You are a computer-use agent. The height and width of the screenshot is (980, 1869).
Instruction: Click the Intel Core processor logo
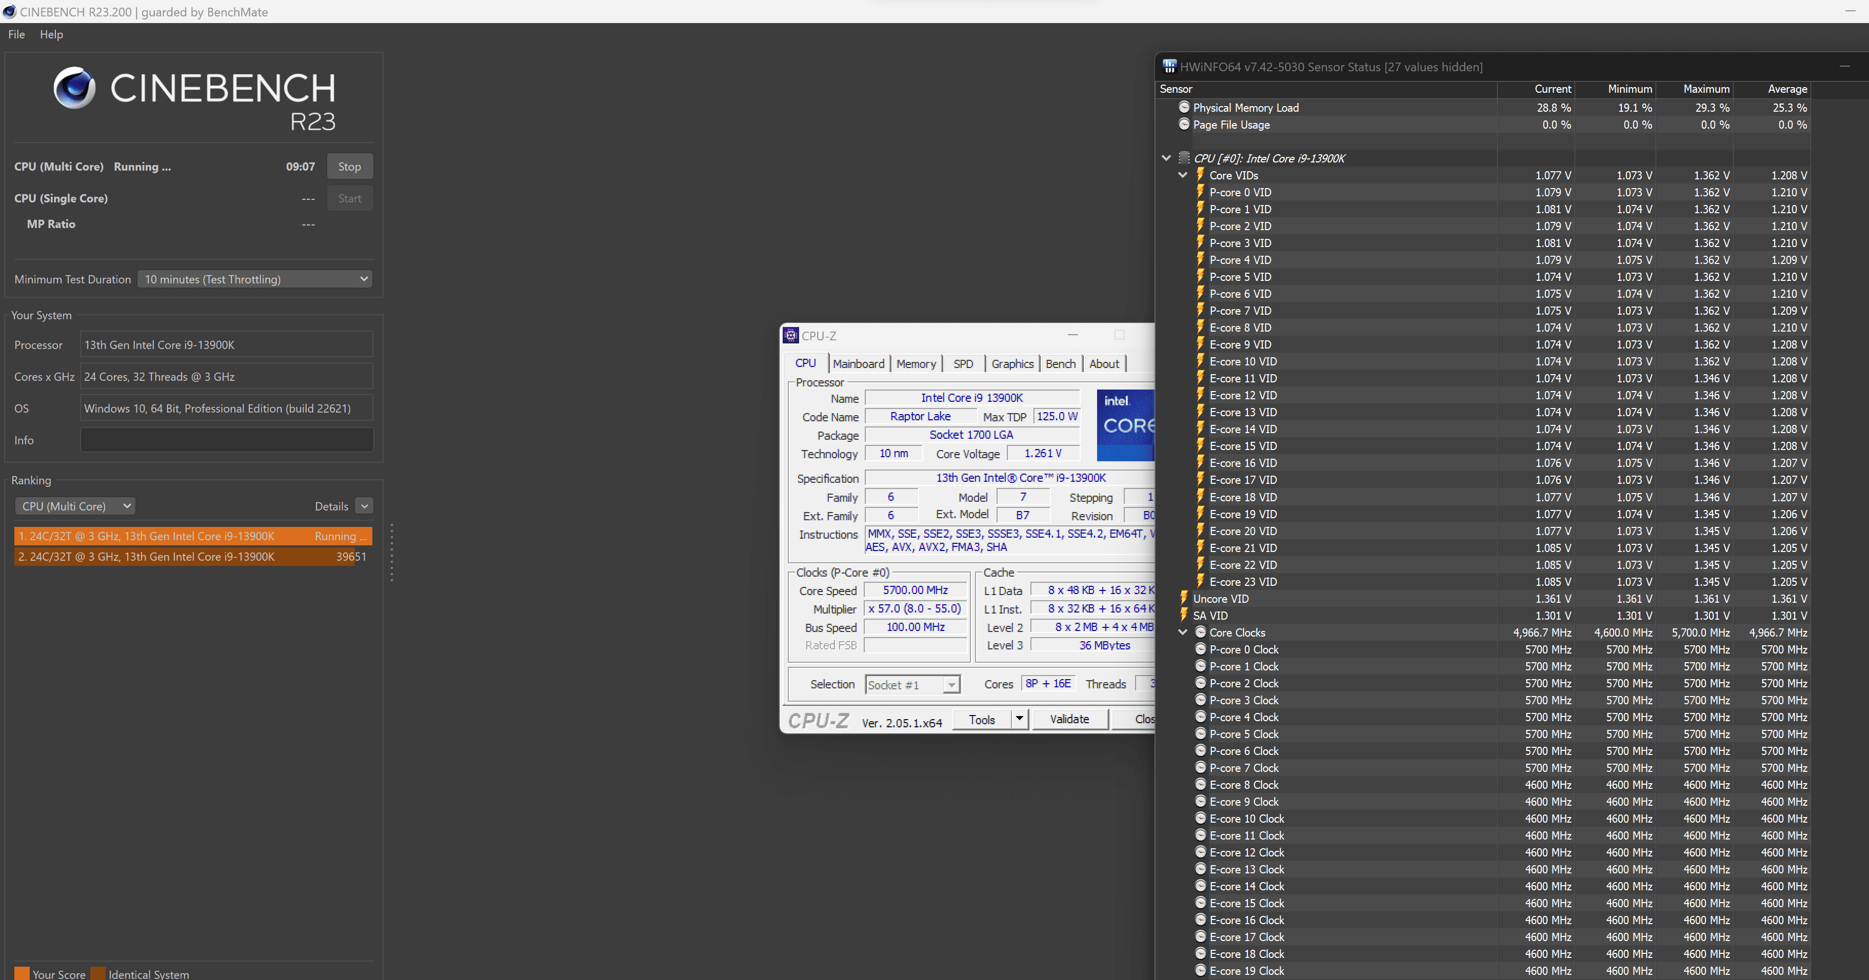point(1125,425)
